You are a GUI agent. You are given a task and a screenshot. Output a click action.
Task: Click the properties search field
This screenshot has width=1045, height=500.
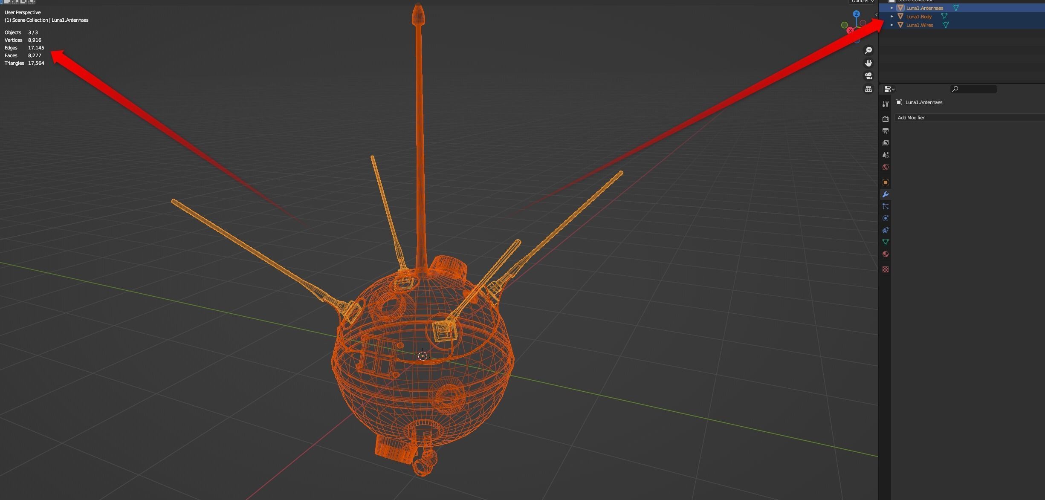973,89
